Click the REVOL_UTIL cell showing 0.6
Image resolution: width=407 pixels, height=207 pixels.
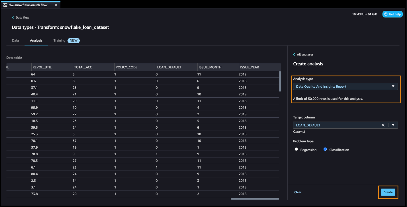[x=34, y=81]
